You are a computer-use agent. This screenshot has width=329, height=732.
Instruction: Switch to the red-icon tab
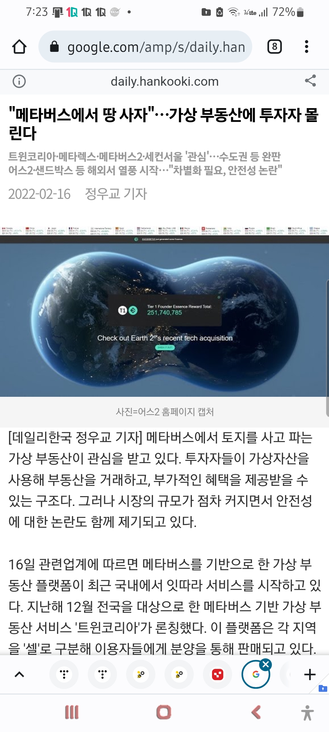[218, 674]
